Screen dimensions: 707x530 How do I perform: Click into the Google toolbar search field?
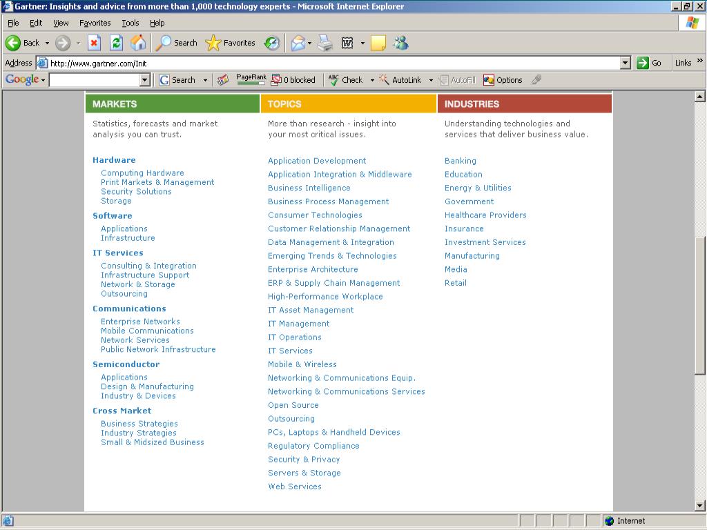tap(95, 80)
